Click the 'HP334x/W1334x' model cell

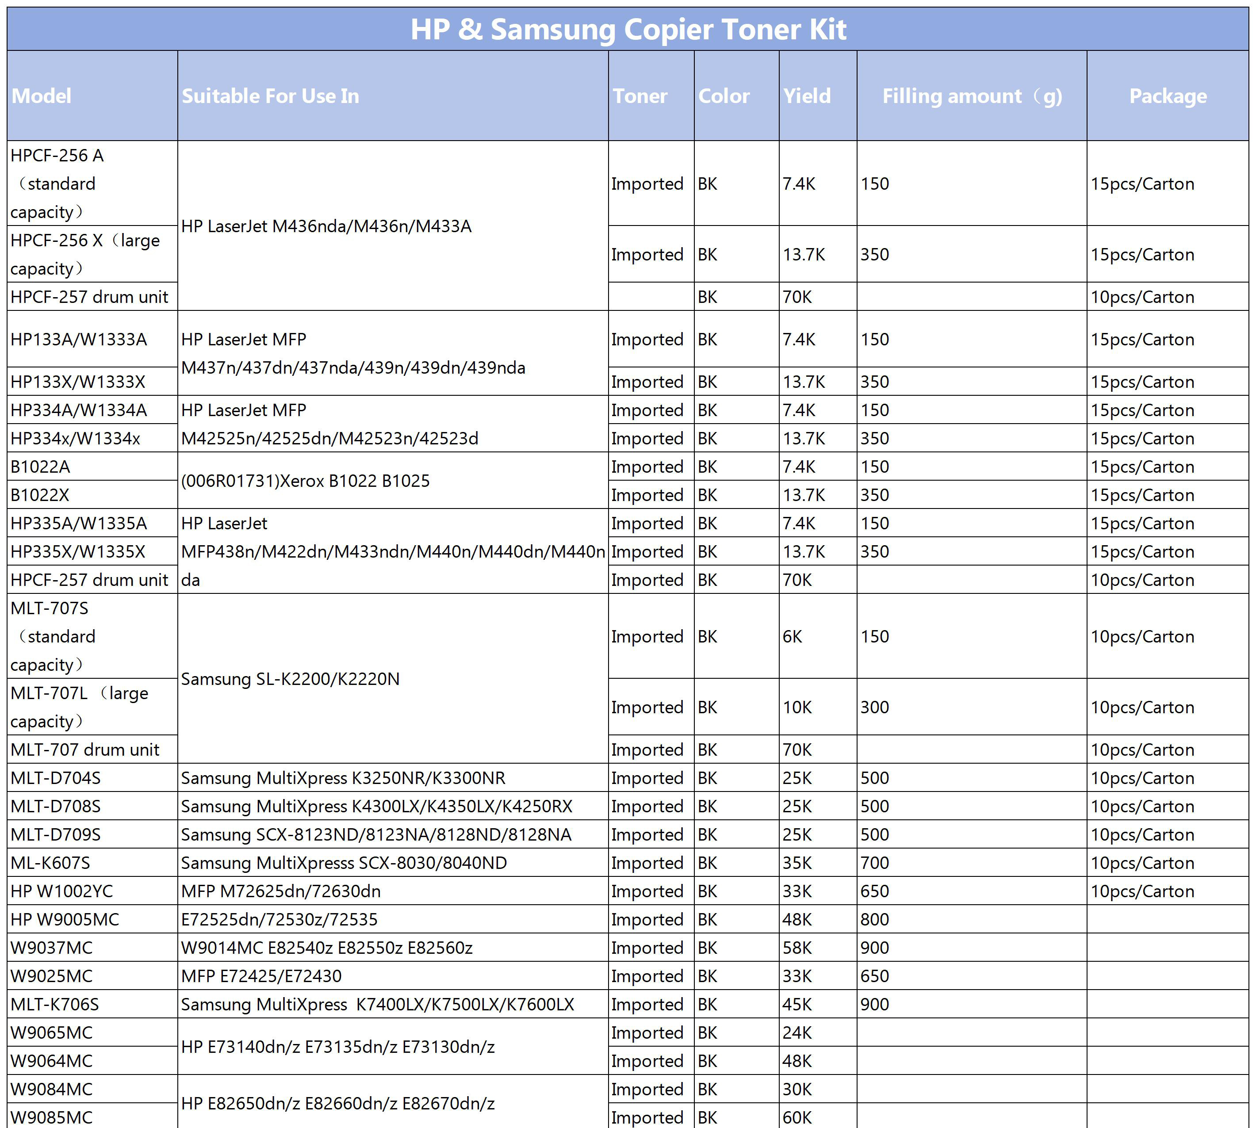coord(92,438)
